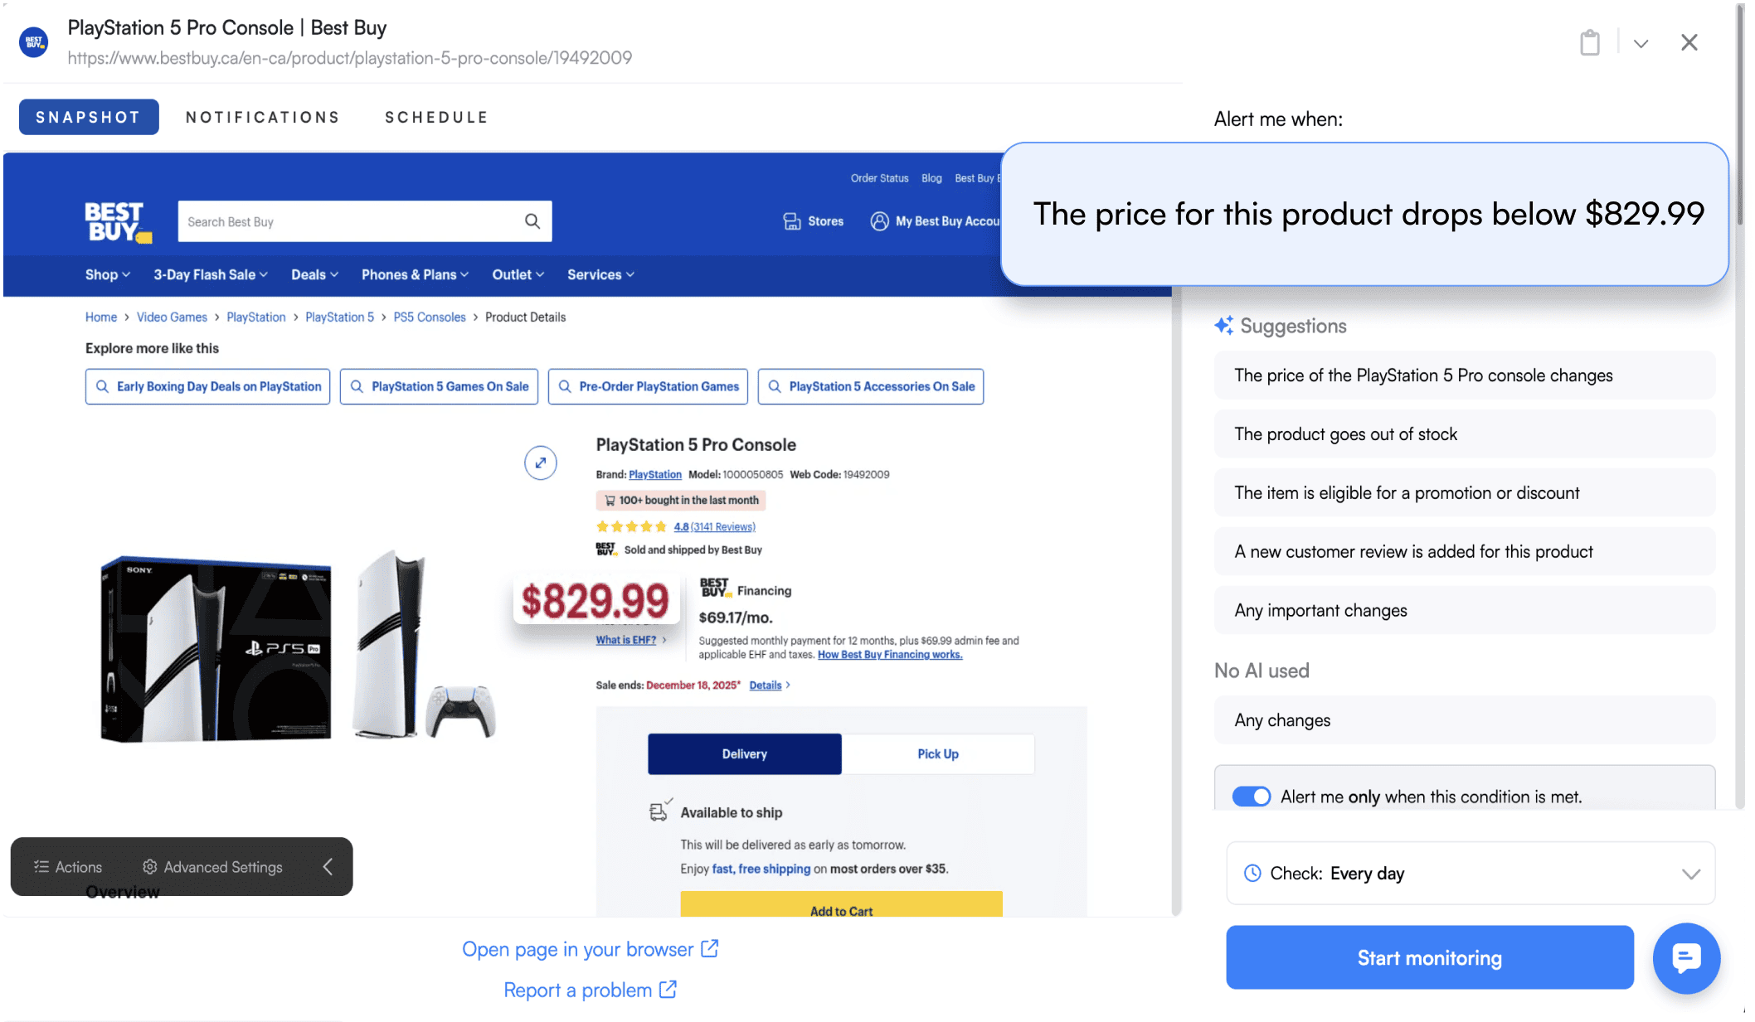Expand the Shop menu chevron
Screen dimensions: 1755x1022
(x=128, y=274)
